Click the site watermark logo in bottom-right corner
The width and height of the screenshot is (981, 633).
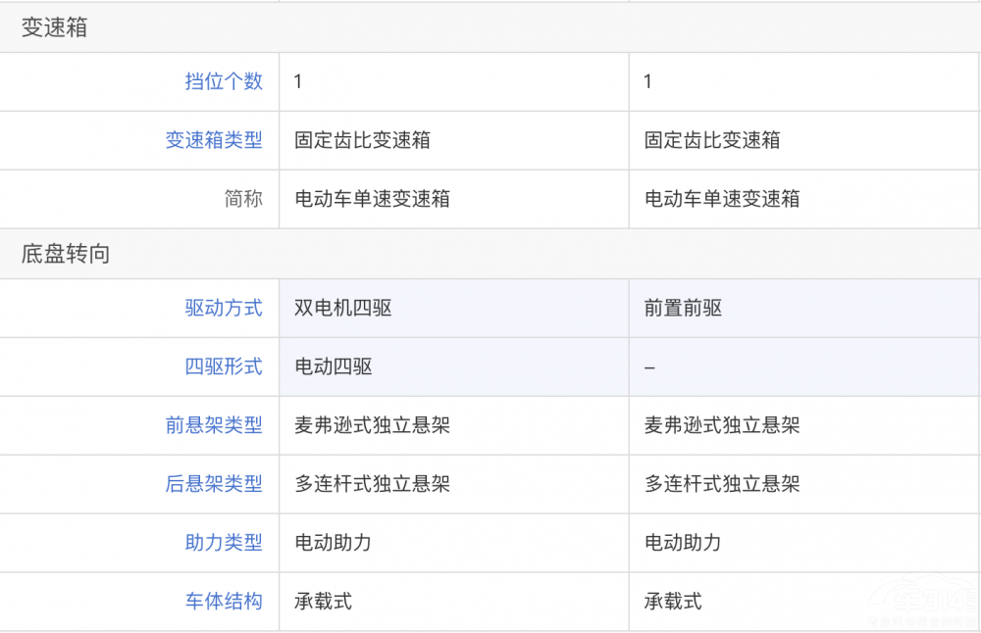927,603
